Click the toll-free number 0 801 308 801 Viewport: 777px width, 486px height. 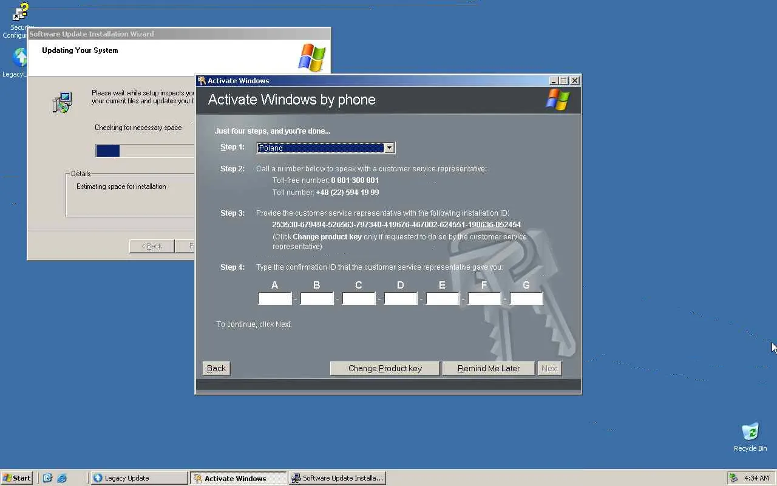(355, 180)
